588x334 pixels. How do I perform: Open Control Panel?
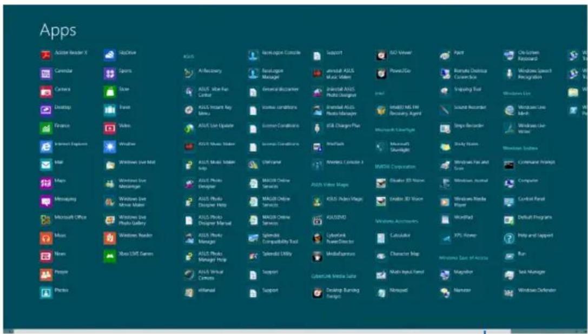(x=524, y=201)
